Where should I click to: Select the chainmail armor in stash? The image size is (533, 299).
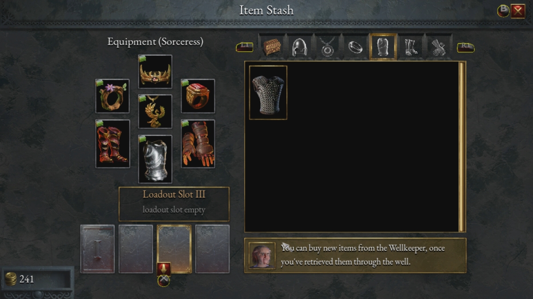[268, 93]
